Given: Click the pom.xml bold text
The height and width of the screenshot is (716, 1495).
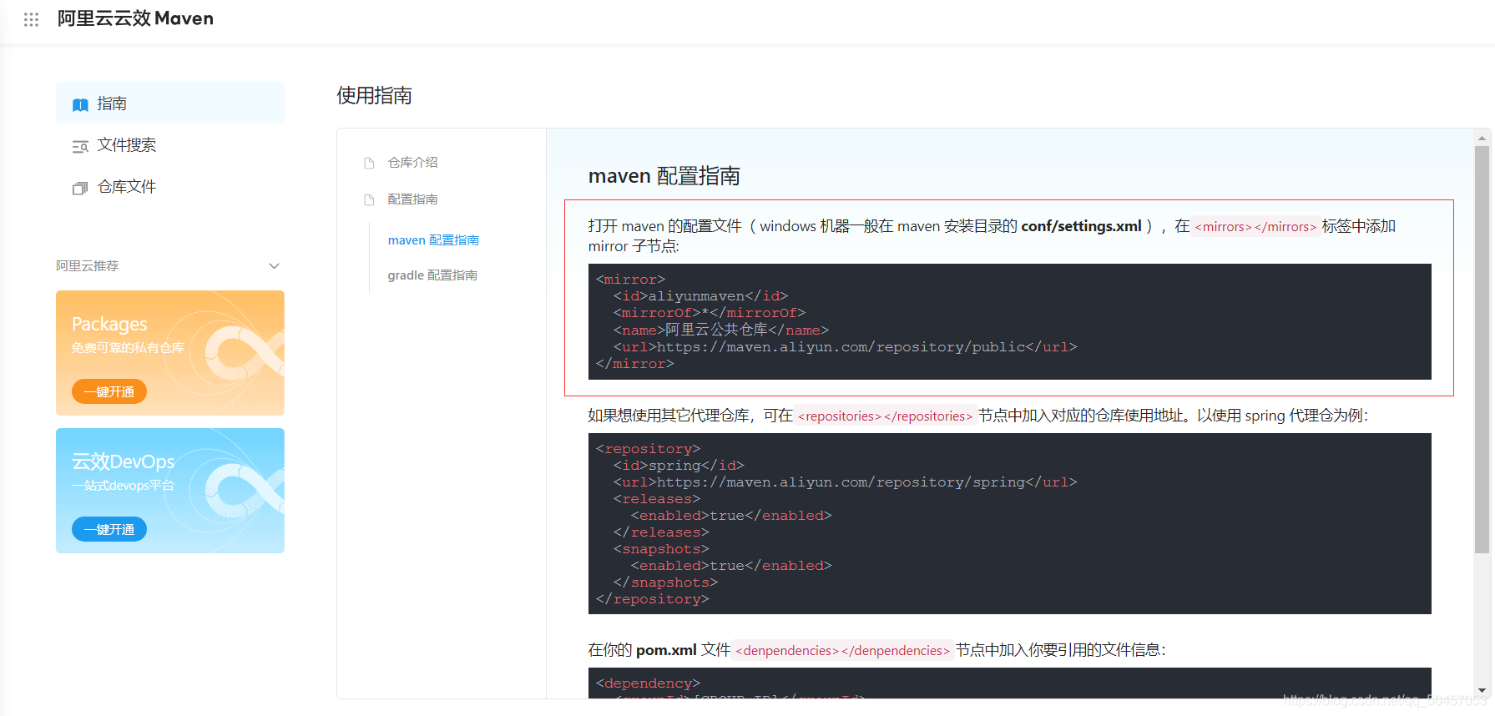Looking at the screenshot, I should click(x=666, y=650).
